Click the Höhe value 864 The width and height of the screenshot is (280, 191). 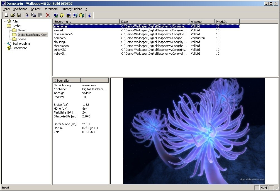[85, 109]
